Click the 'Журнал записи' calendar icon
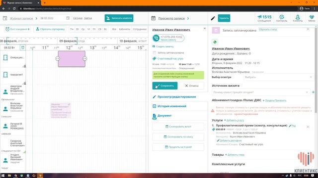This screenshot has height=178, width=318. point(5,18)
